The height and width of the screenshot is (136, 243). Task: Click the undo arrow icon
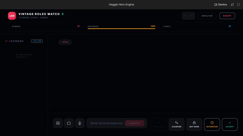coord(186,16)
